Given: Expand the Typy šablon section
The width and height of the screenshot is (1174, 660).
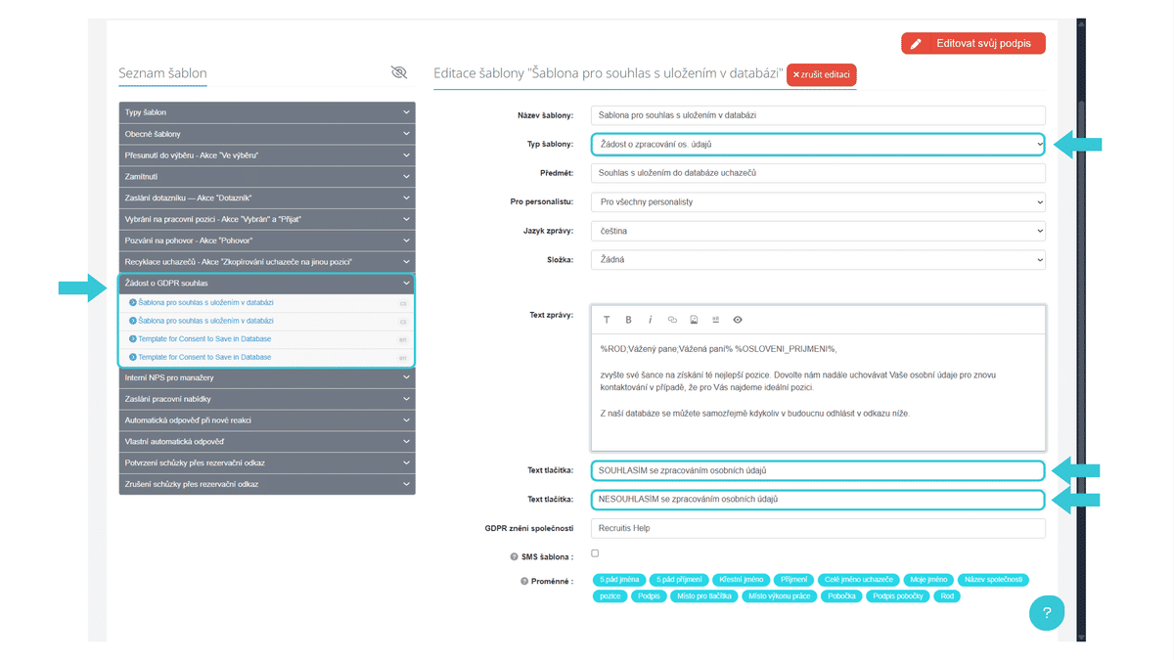Looking at the screenshot, I should [267, 112].
